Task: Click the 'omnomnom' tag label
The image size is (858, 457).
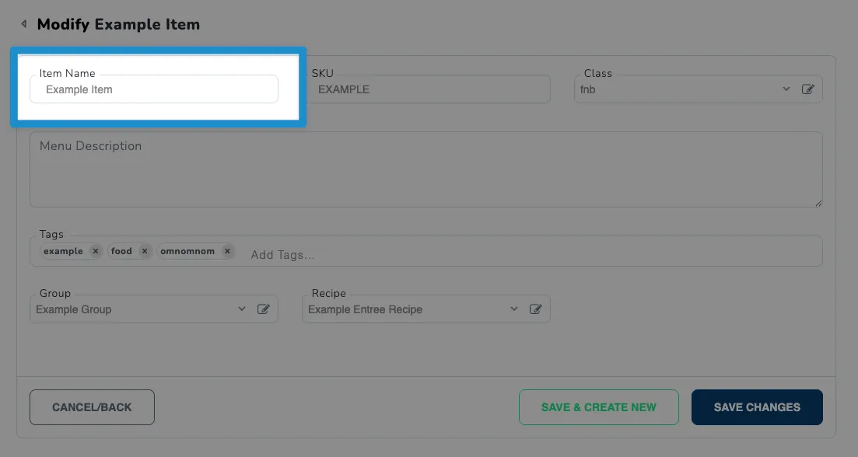Action: pos(187,251)
